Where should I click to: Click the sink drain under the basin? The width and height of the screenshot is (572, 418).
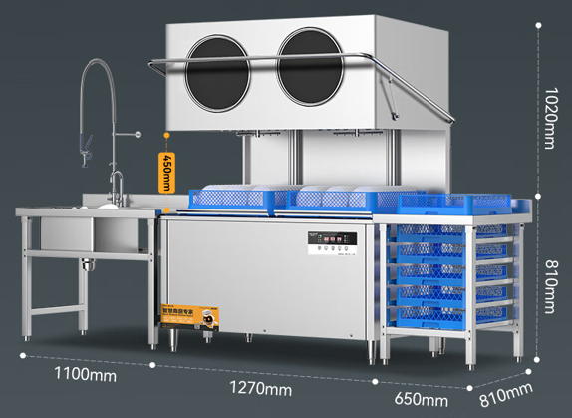(x=88, y=264)
